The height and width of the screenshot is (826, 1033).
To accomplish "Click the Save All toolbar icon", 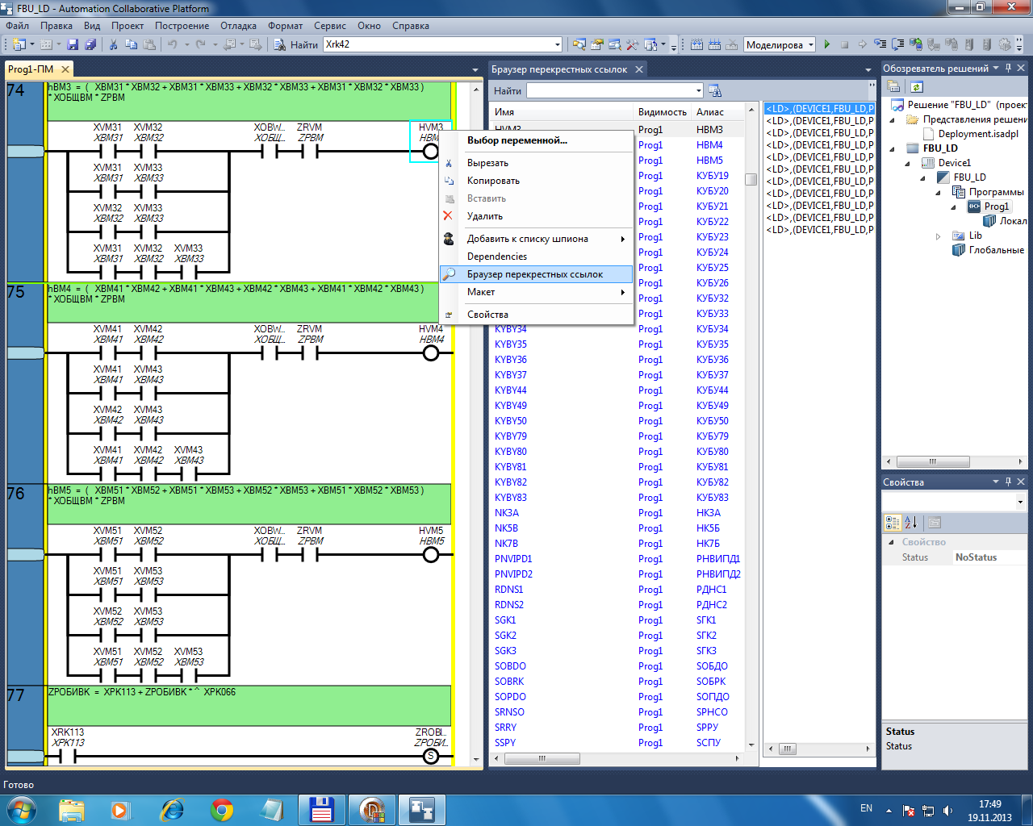I will (x=90, y=45).
